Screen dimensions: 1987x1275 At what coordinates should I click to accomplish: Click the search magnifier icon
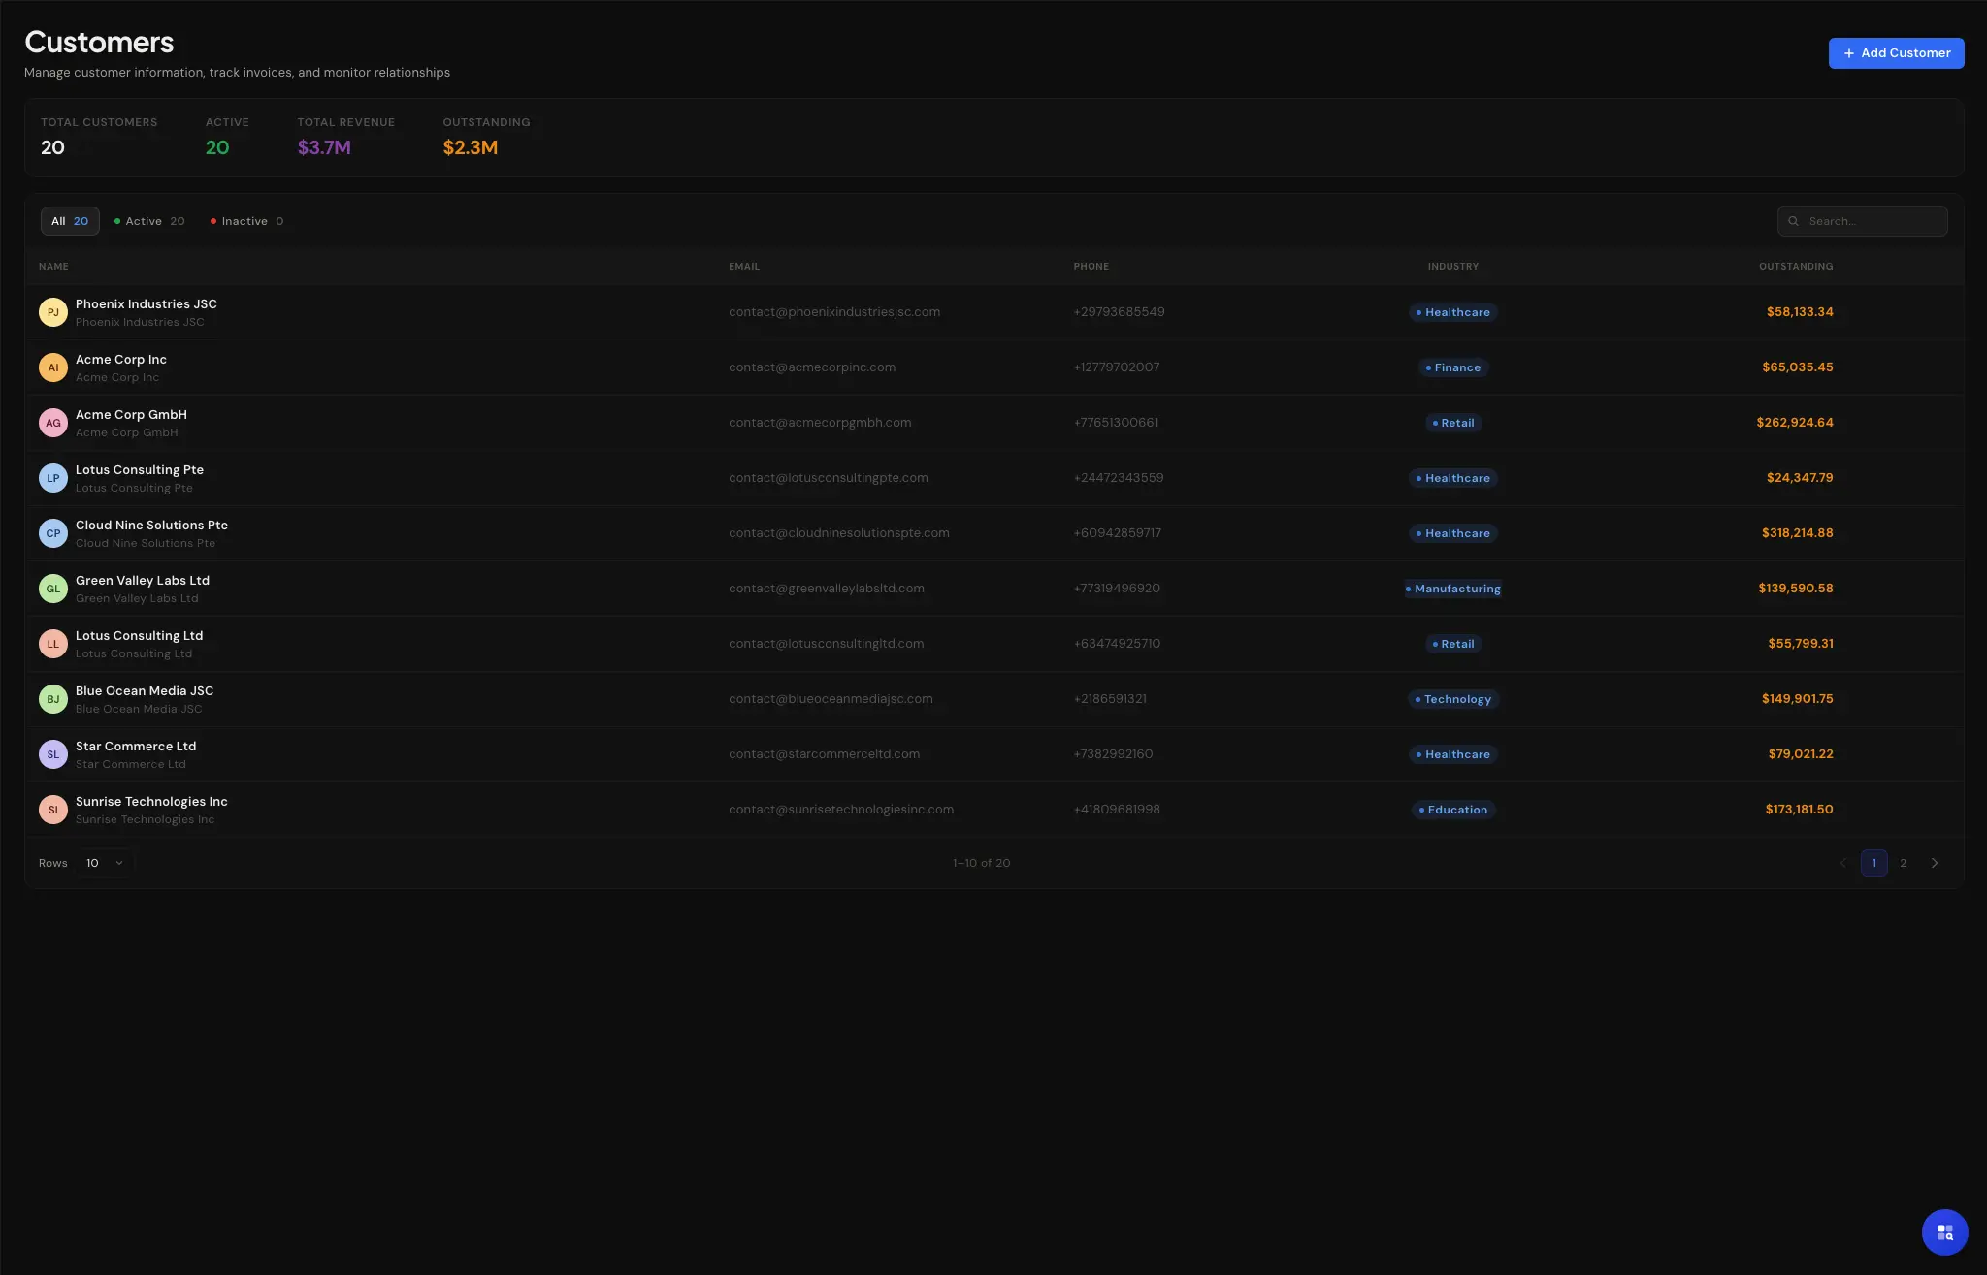point(1794,221)
